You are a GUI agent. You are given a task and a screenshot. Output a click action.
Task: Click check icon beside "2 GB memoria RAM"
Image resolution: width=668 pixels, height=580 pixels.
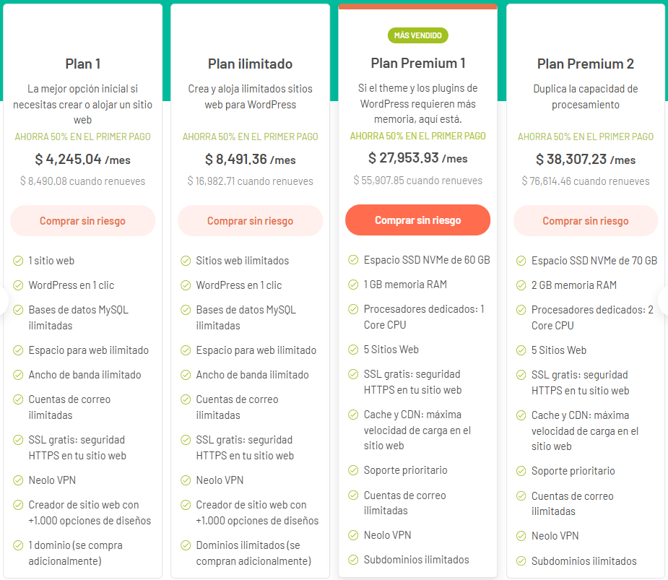pyautogui.click(x=521, y=285)
